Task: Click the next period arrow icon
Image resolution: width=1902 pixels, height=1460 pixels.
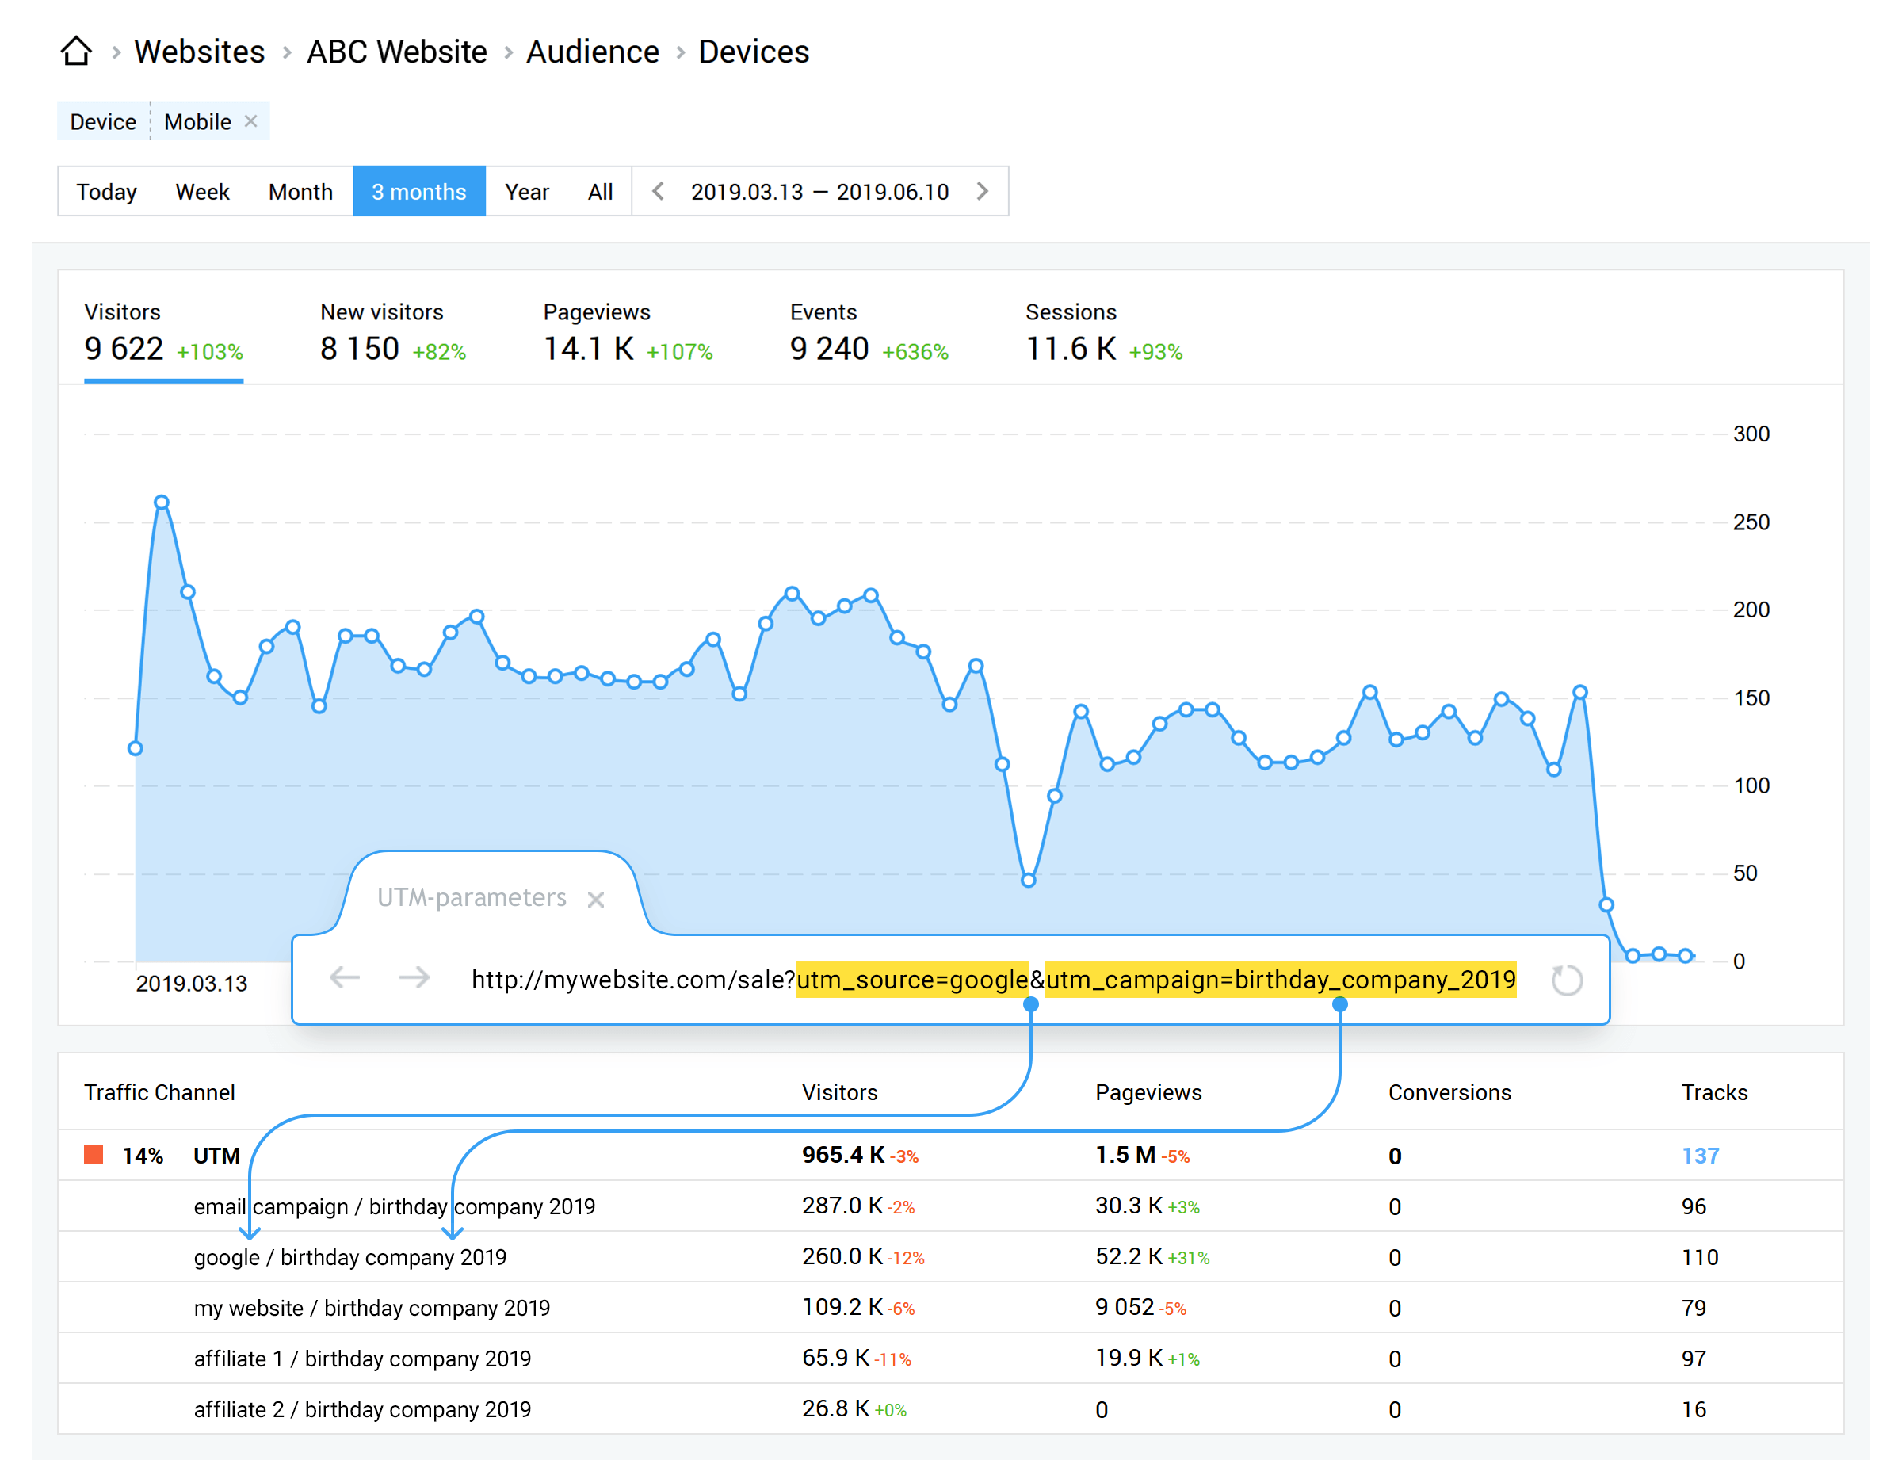Action: [981, 192]
